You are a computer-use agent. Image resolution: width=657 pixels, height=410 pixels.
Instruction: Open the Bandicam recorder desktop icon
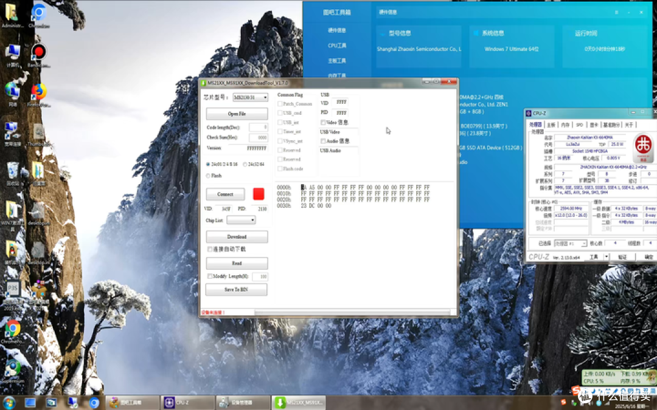click(38, 53)
